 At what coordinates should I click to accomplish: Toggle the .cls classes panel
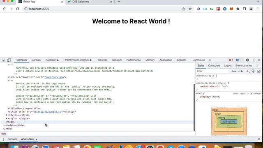click(x=241, y=71)
